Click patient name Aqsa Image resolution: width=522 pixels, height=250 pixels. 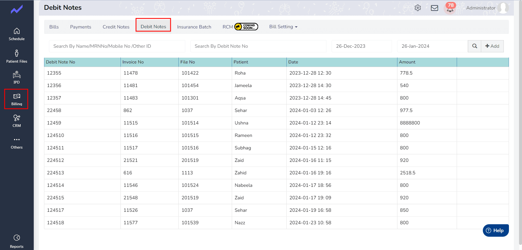pyautogui.click(x=240, y=98)
